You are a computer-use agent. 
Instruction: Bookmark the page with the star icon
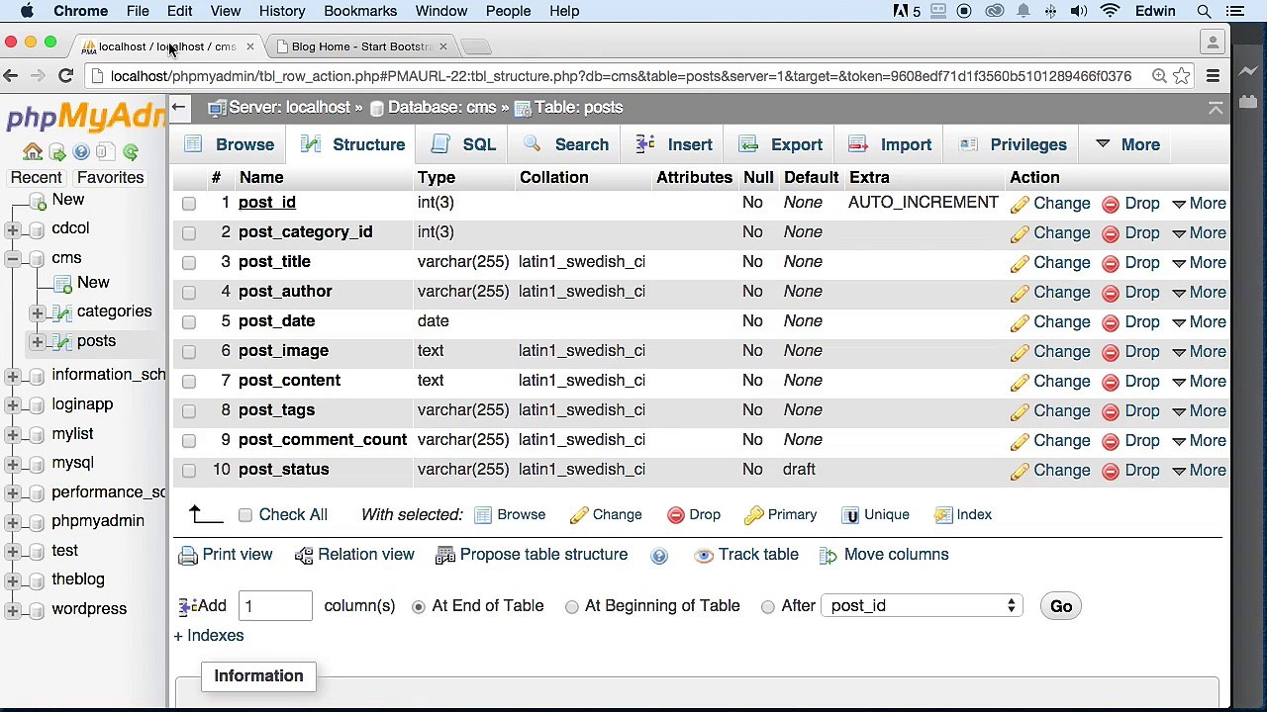1182,76
